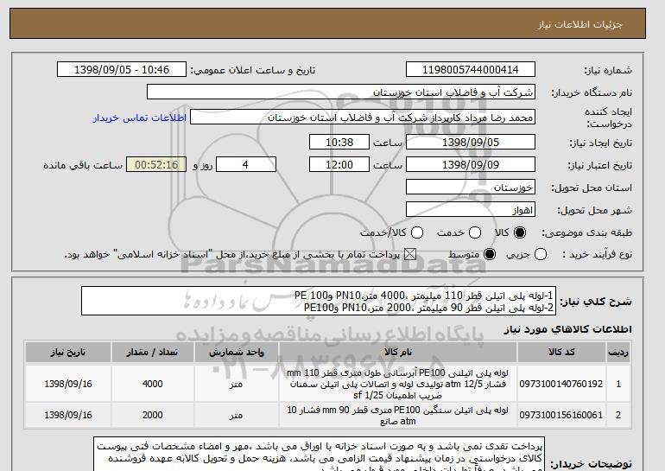
Task: Click the request creator name field
Action: pos(363,118)
